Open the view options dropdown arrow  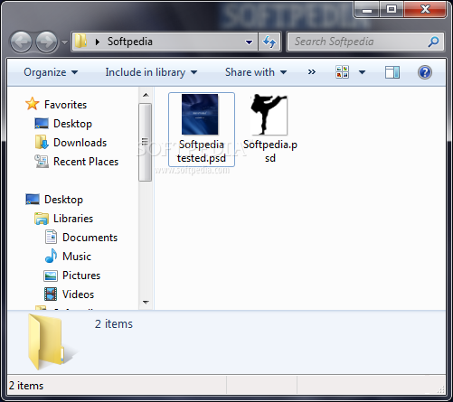(363, 72)
